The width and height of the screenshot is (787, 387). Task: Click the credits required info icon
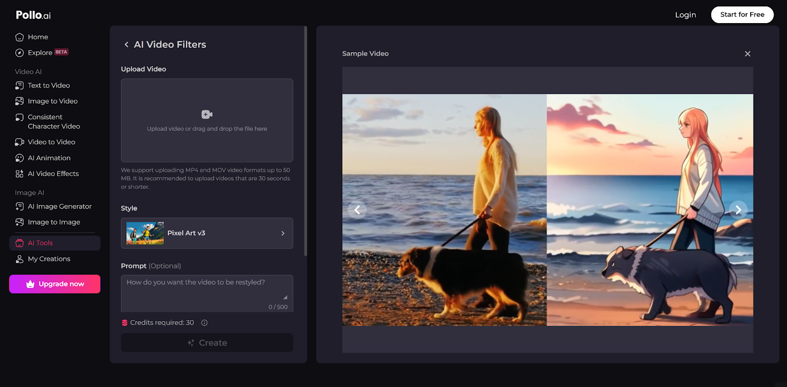[x=205, y=323]
